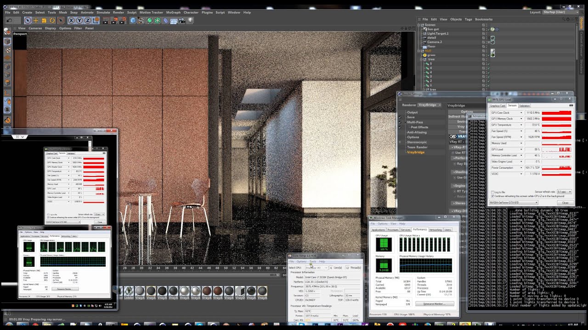Open Tools menu in Core Temp
Screen dimensions: 588x330
313,262
